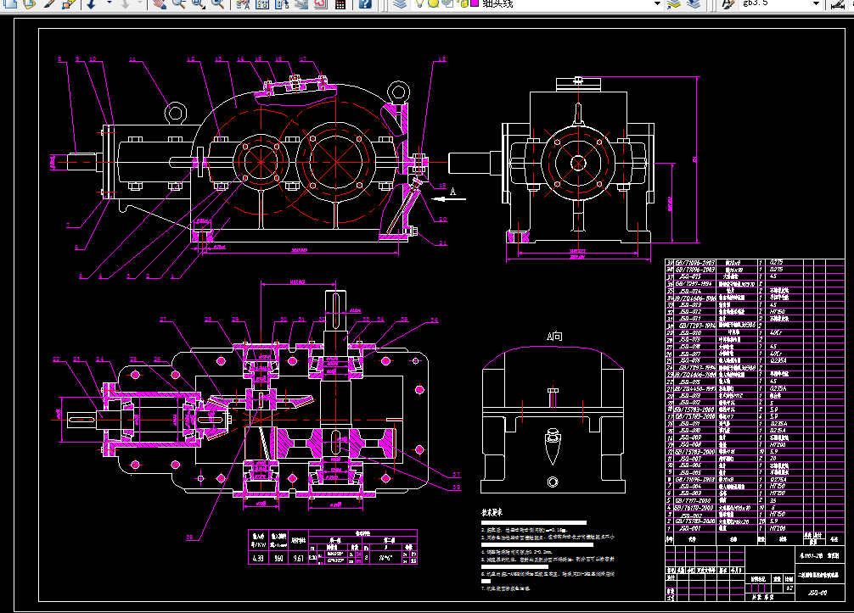Click the magenta layer color swatch
The width and height of the screenshot is (854, 613).
tap(475, 3)
